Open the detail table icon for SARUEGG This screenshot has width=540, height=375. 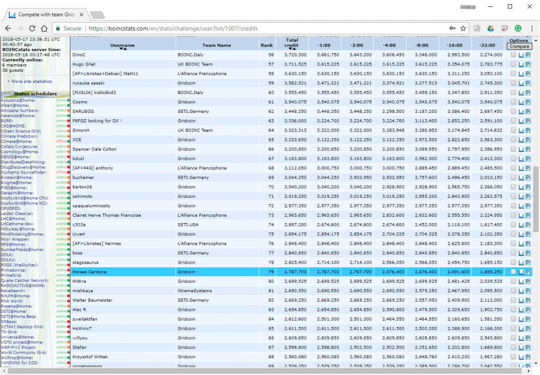tap(528, 111)
